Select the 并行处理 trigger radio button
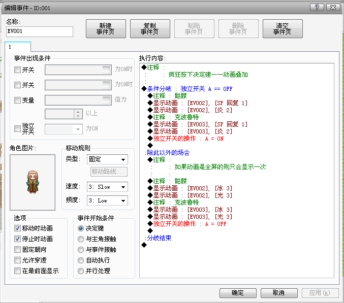 coord(81,271)
